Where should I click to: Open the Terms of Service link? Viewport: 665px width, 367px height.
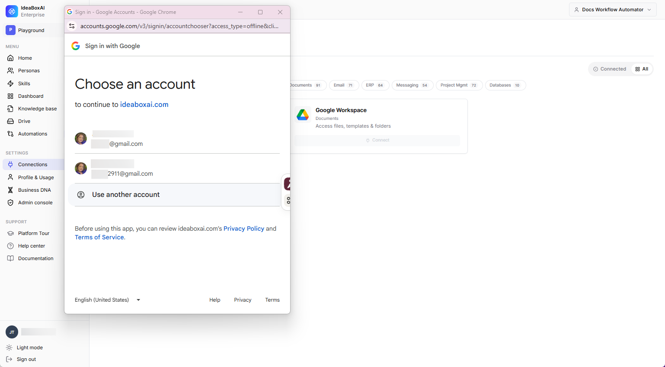coord(99,237)
